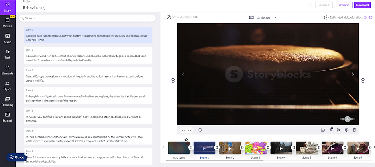The height and width of the screenshot is (167, 375).
Task: Select Scene 4 text starting 'Although it has'
Action: tap(88, 96)
